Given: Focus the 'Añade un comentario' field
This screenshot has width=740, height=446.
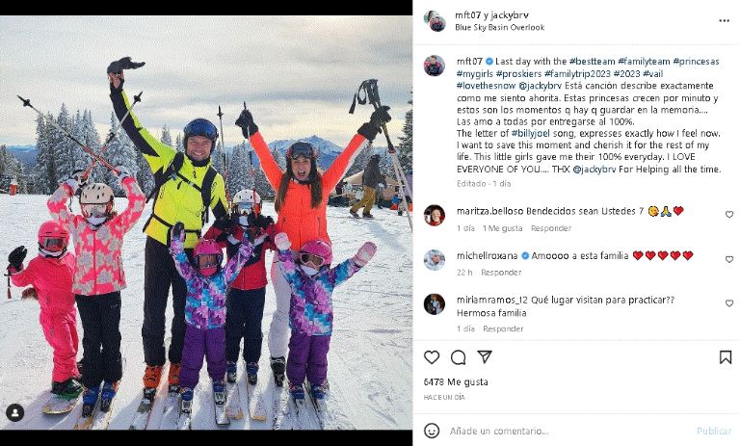Looking at the screenshot, I should (x=568, y=431).
